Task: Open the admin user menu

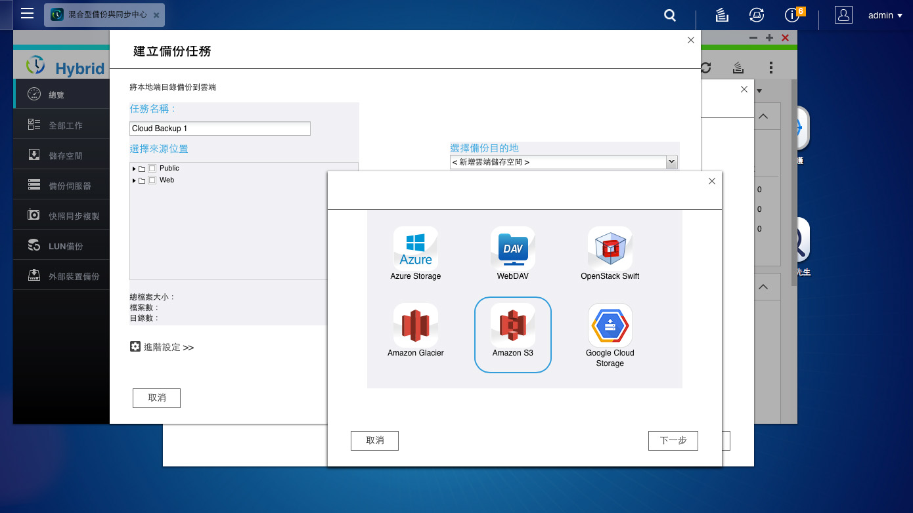Action: [x=885, y=15]
